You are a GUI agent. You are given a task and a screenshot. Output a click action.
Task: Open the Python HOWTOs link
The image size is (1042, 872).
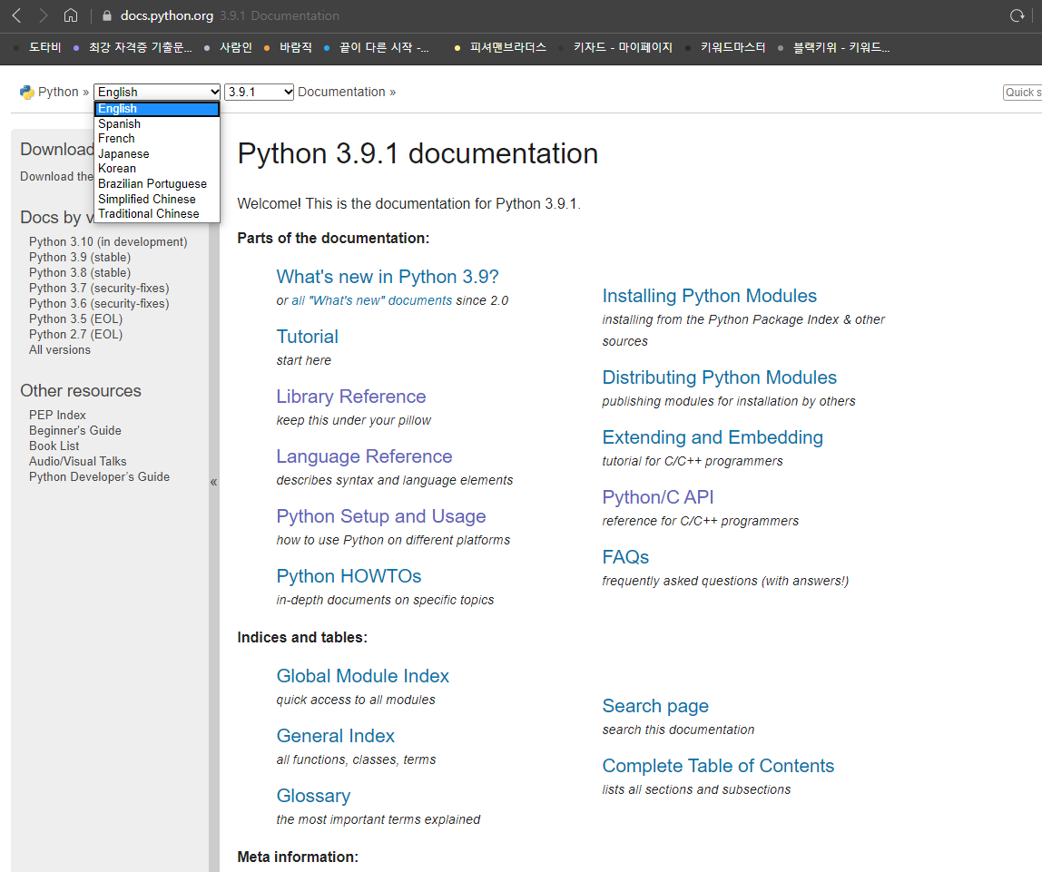[x=349, y=576]
